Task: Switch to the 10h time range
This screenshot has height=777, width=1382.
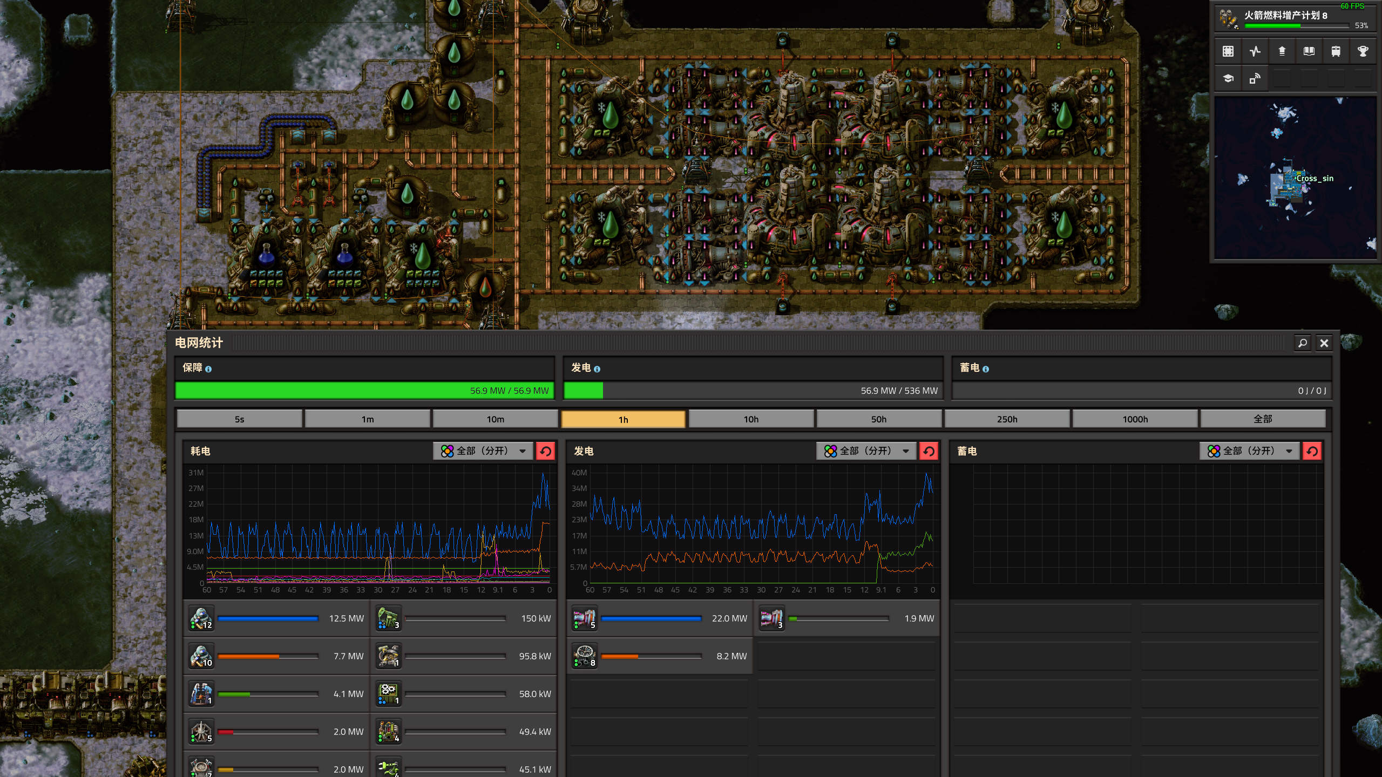Action: [751, 419]
